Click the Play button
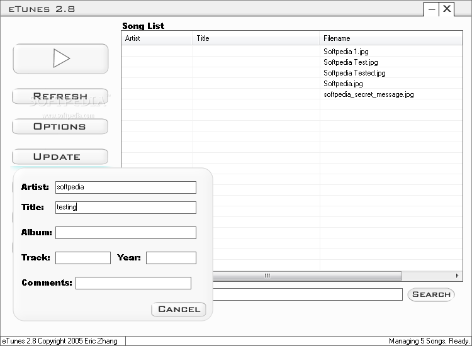The width and height of the screenshot is (472, 346). (x=60, y=59)
